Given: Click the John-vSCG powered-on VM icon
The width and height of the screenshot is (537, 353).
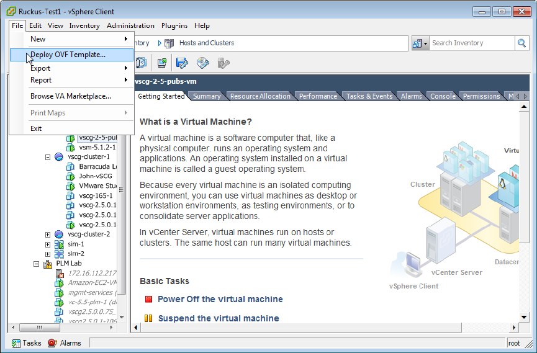Looking at the screenshot, I should pos(70,176).
